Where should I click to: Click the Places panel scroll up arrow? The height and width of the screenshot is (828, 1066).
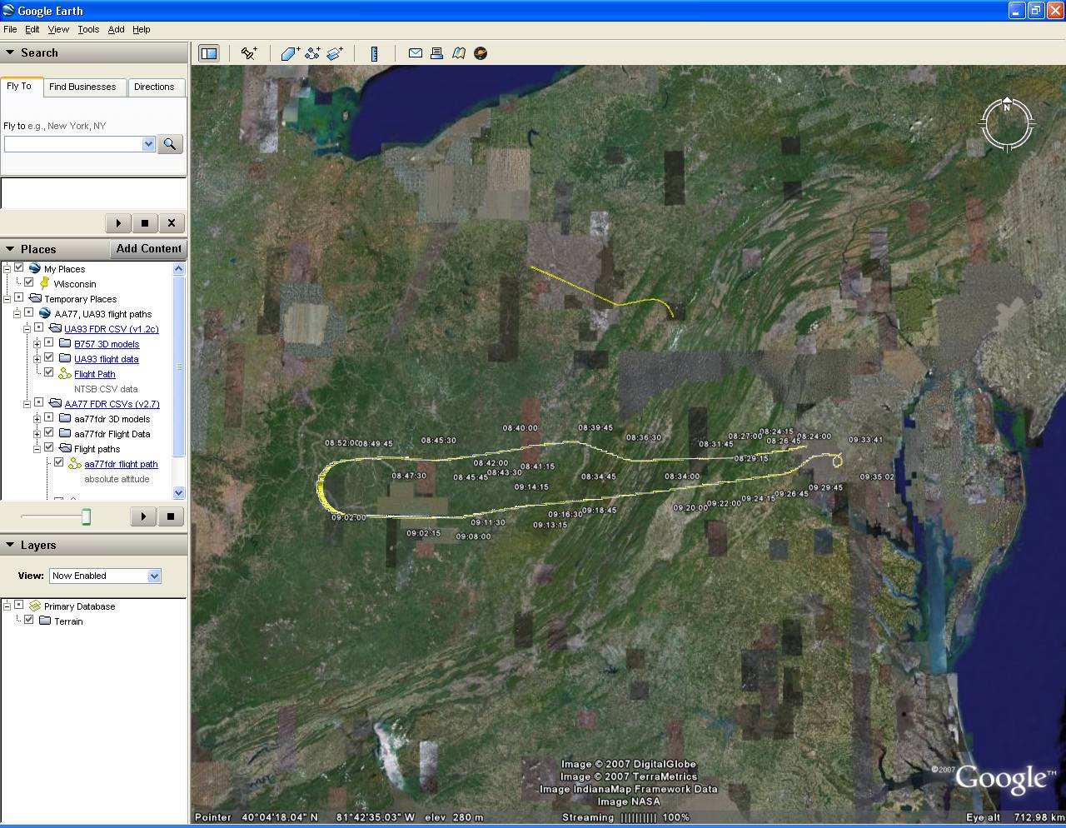[178, 268]
